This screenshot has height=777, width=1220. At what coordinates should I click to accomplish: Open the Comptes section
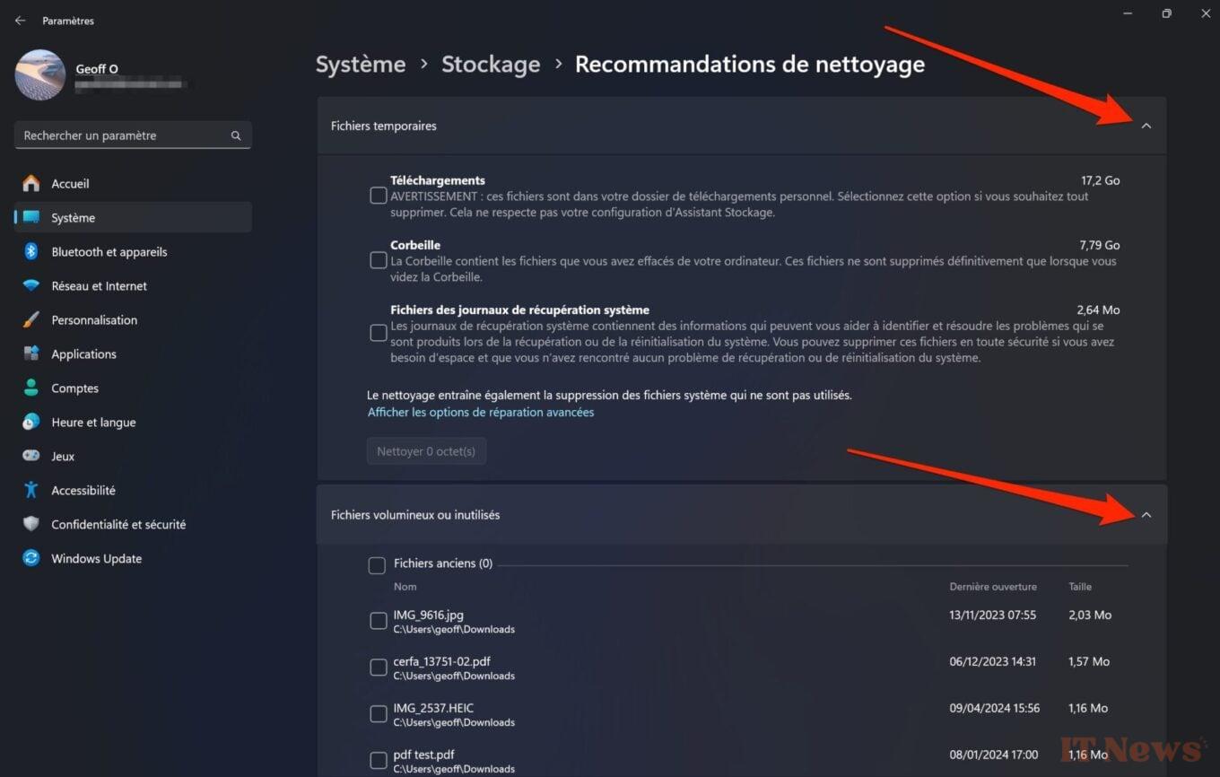[74, 388]
